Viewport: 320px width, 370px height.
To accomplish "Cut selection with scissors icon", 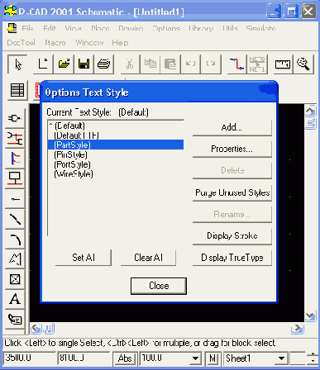I will click(x=130, y=64).
